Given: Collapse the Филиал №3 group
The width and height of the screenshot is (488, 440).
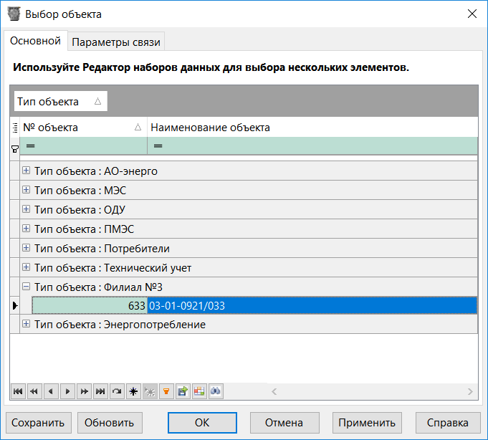Looking at the screenshot, I should [27, 287].
